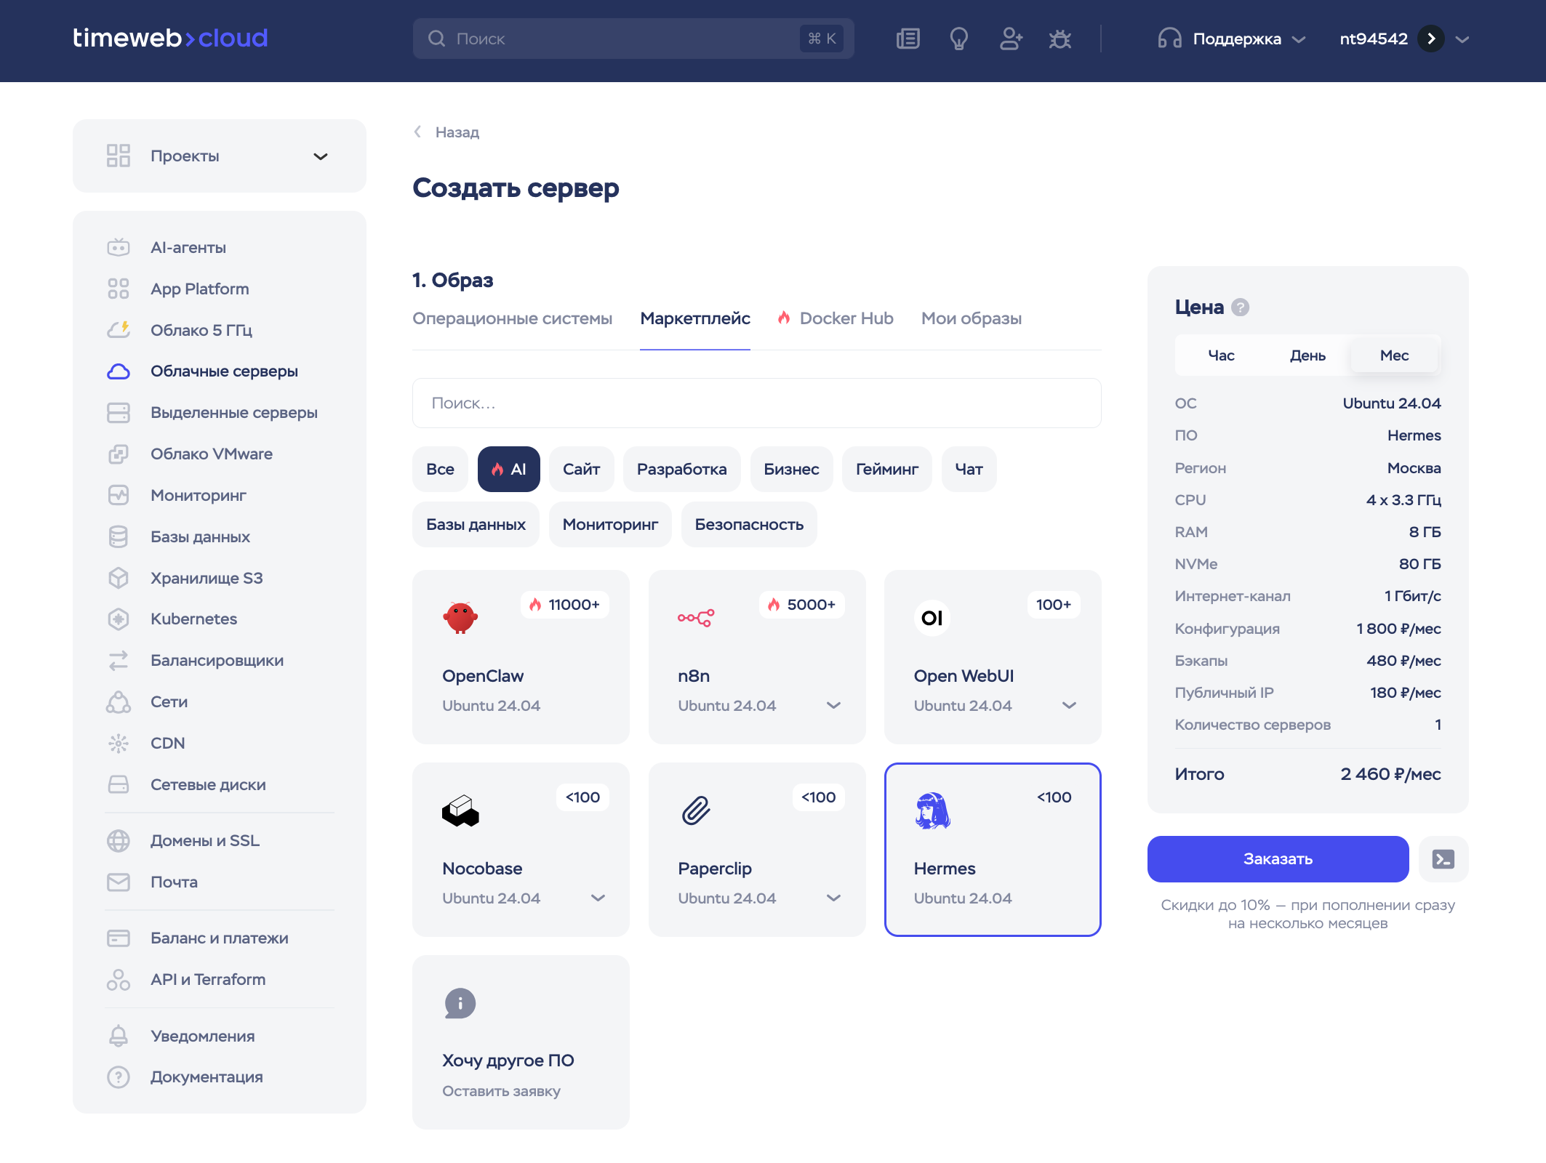Viewport: 1546px width, 1163px height.
Task: Open the terminal icon next to Заказать
Action: [1443, 859]
